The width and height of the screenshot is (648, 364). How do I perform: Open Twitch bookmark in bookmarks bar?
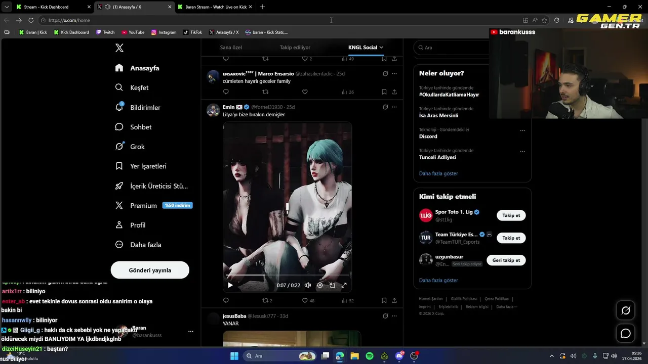click(x=105, y=32)
